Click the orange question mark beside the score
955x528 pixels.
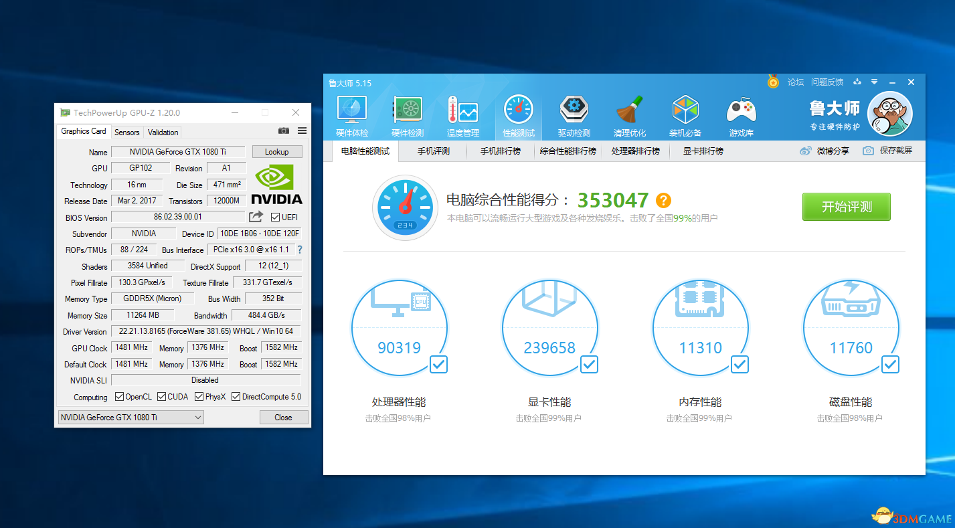663,200
